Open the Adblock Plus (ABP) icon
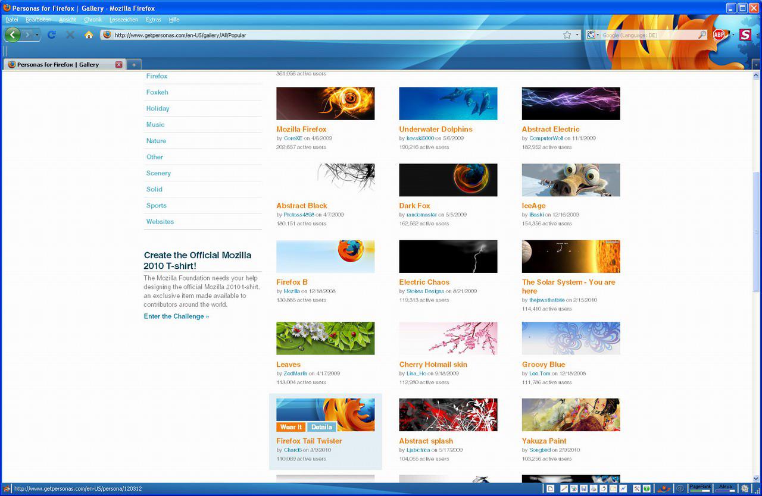This screenshot has height=496, width=762. click(x=719, y=34)
